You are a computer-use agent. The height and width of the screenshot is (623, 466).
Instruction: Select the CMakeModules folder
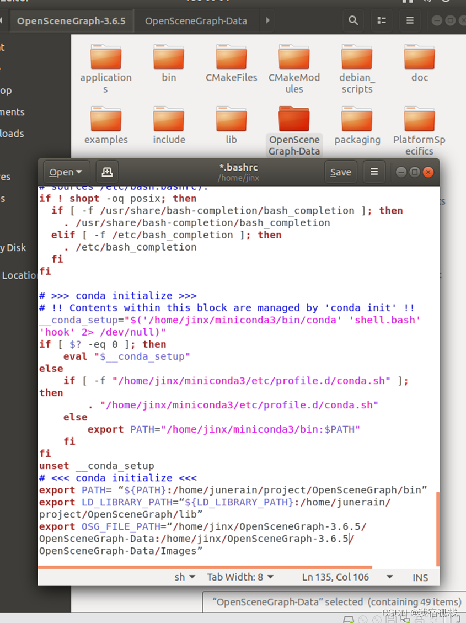click(x=294, y=69)
